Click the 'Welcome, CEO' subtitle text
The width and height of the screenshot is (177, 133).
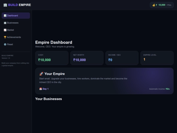(55, 47)
